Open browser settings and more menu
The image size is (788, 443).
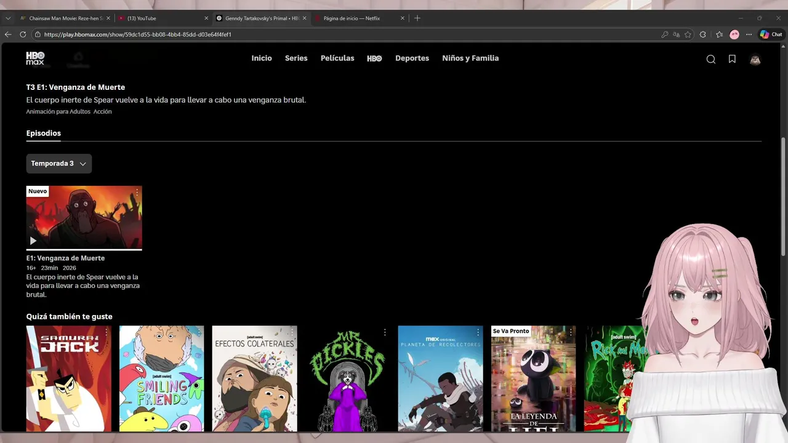coord(749,34)
